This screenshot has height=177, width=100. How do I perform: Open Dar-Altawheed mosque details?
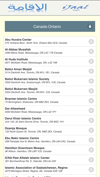click(x=50, y=111)
